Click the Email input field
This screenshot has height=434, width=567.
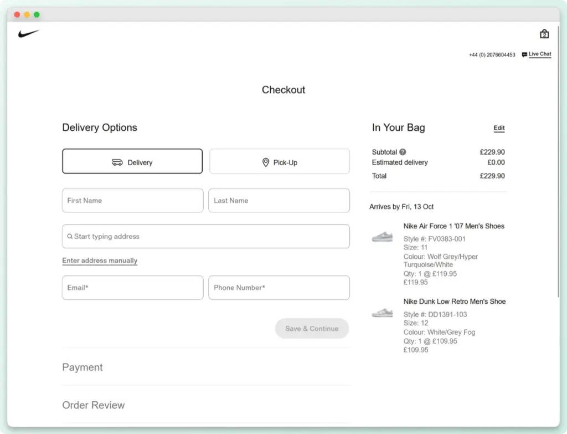pyautogui.click(x=132, y=287)
